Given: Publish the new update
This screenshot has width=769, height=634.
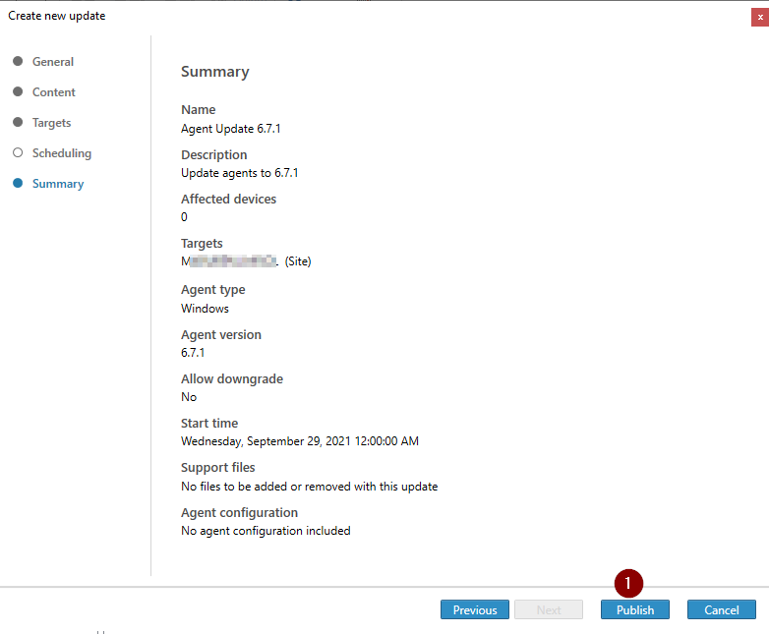Looking at the screenshot, I should 635,609.
